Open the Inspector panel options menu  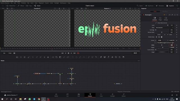pyautogui.click(x=178, y=8)
